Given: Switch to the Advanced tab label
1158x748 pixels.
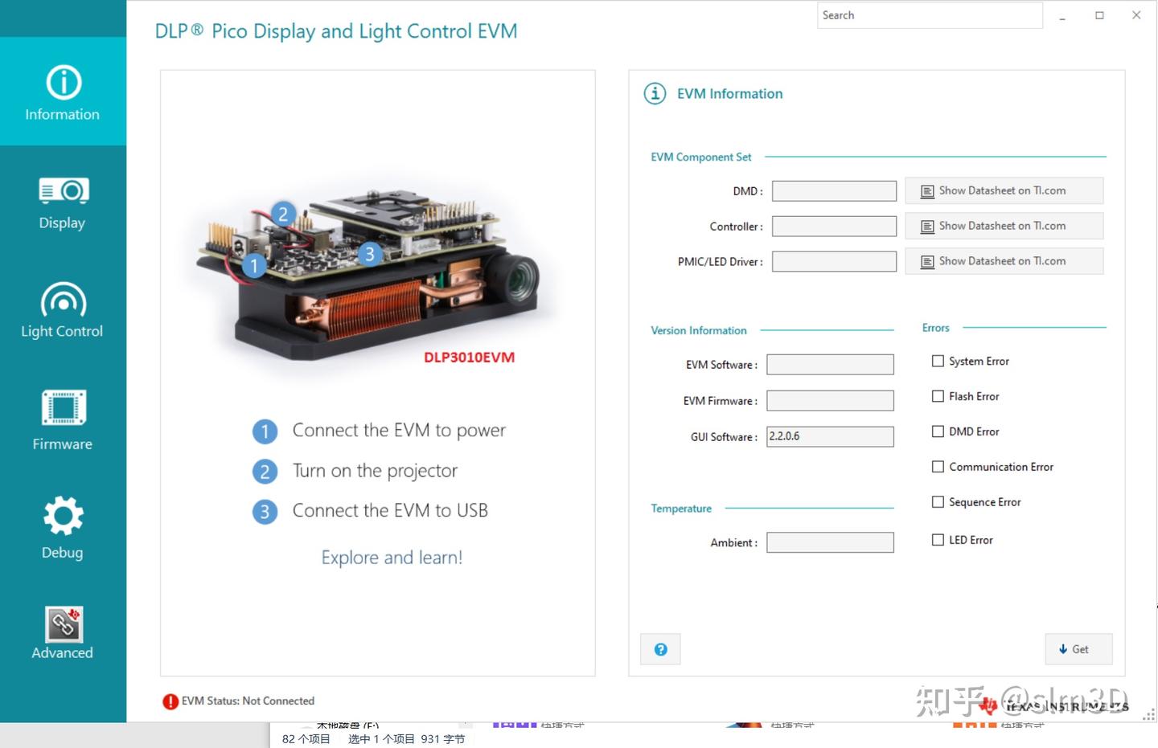Looking at the screenshot, I should pyautogui.click(x=63, y=653).
